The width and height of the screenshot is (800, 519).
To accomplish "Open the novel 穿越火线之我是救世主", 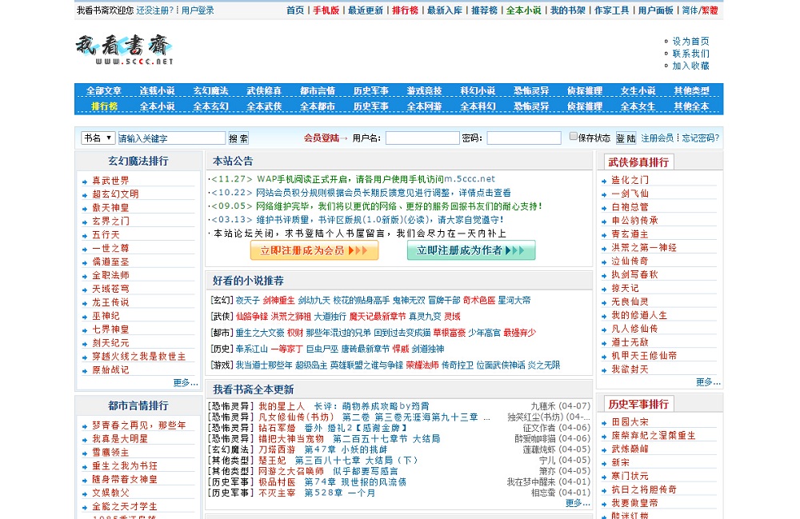I will click(x=138, y=357).
